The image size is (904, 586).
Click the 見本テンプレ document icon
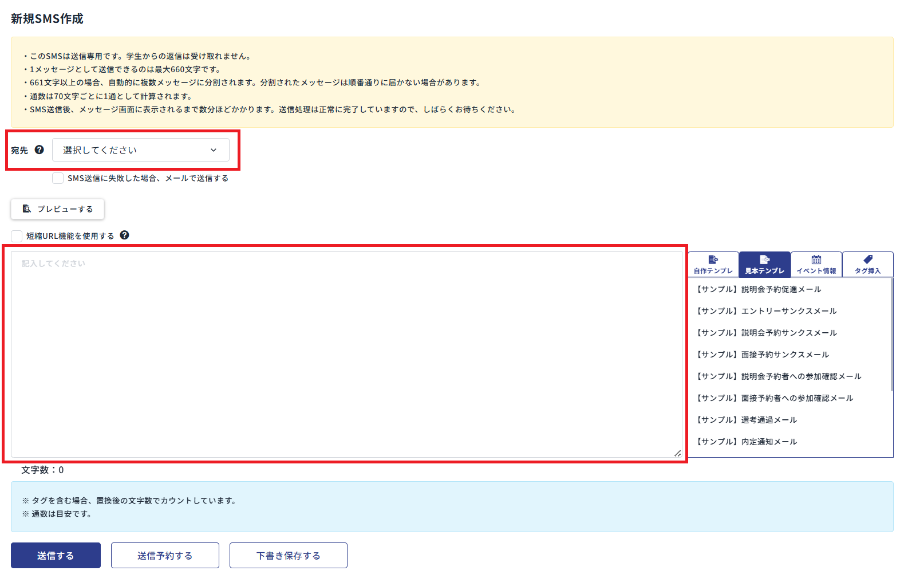click(764, 259)
